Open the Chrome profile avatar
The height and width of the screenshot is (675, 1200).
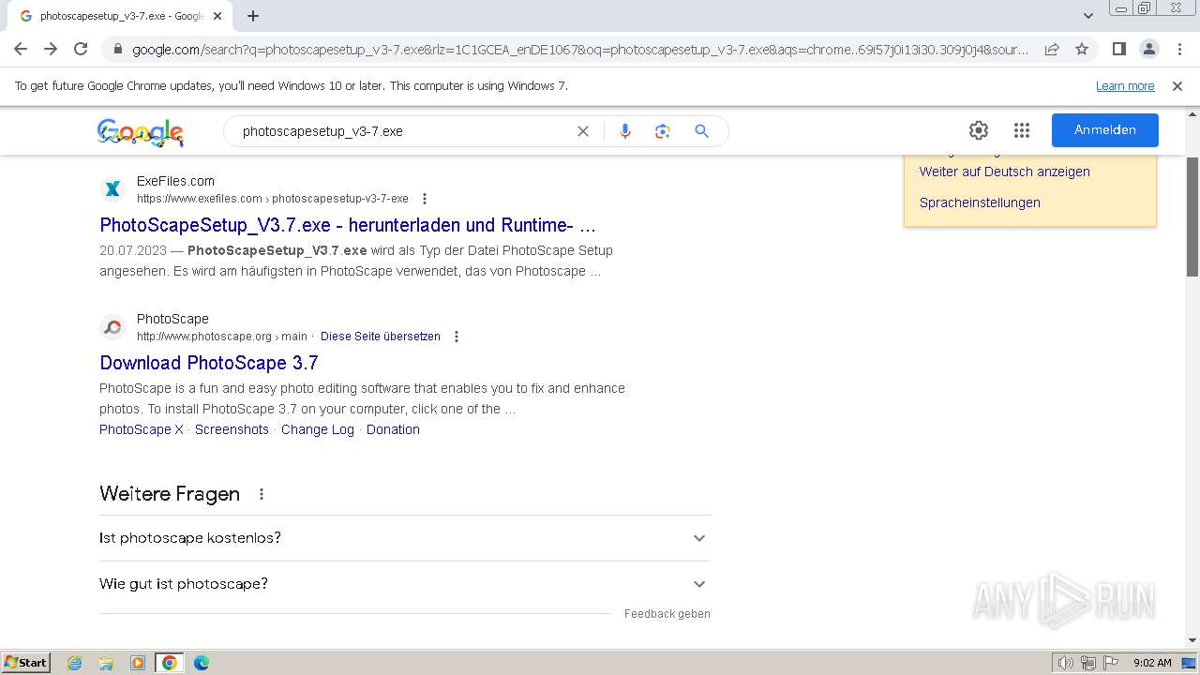(1148, 49)
